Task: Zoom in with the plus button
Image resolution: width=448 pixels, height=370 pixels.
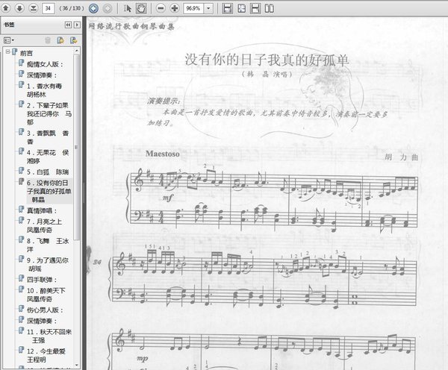Action: click(174, 8)
